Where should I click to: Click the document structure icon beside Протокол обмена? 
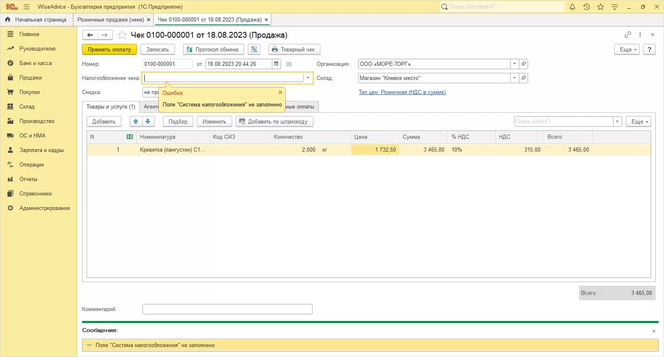(254, 49)
